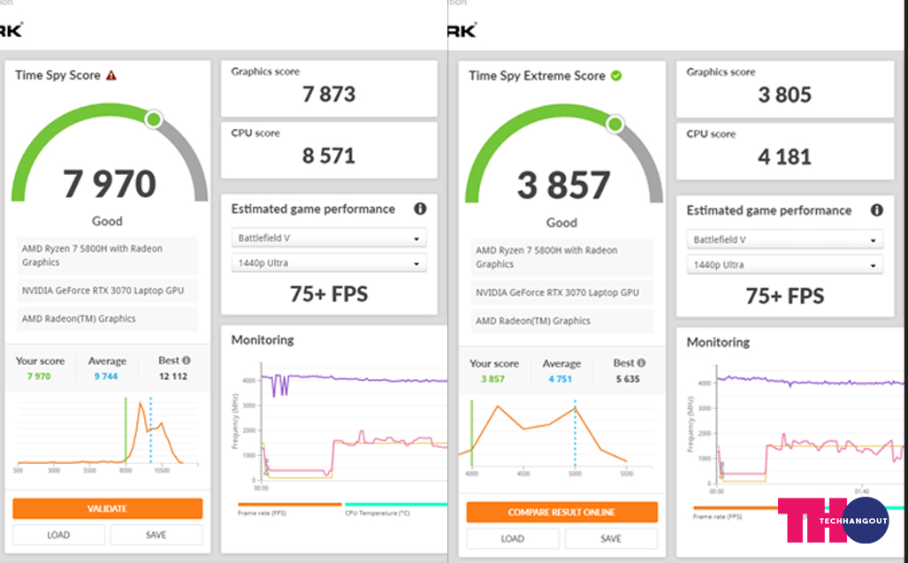
Task: Click the Graphics score 3 805 value
Action: click(784, 95)
